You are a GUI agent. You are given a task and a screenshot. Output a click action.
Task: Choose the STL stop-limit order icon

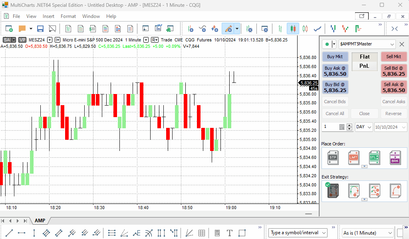[x=374, y=157]
